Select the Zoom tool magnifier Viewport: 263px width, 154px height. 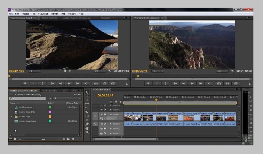(87, 132)
